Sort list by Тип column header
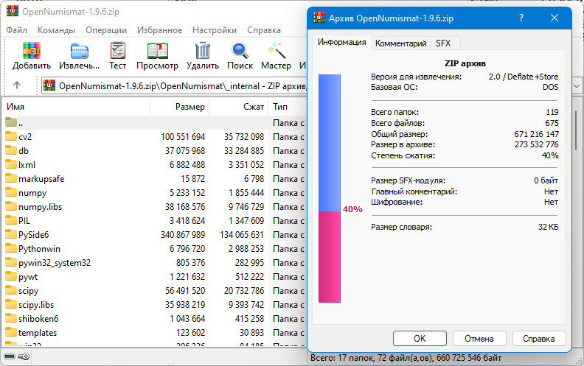Viewport: 584px width, 366px height. (287, 107)
